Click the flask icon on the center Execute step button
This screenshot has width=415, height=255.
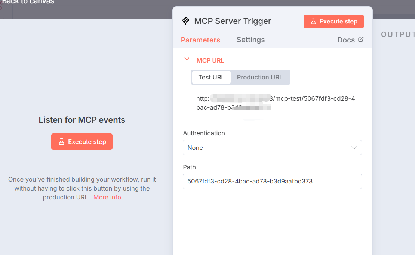pyautogui.click(x=62, y=142)
